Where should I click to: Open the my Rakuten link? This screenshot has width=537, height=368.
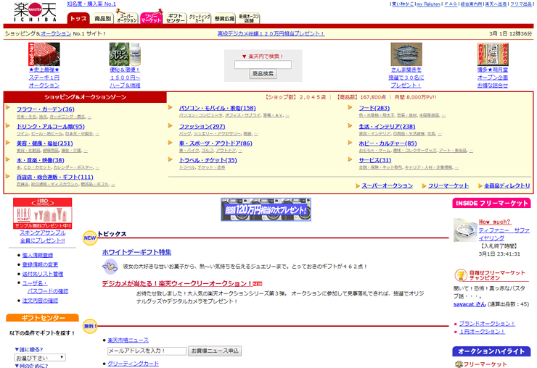point(428,4)
